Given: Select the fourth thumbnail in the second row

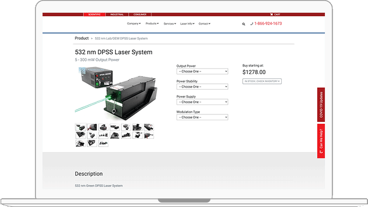Looking at the screenshot, I should (114, 135).
